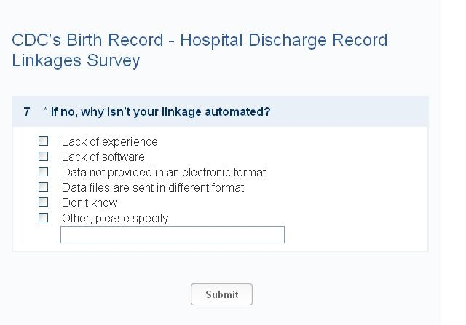Click the "Lack of experience" label text
Viewport: 466px width, 325px height.
(x=109, y=142)
